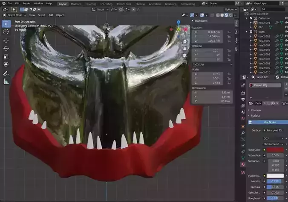Select the Annotate pencil tool
The image size is (288, 202).
point(6,73)
